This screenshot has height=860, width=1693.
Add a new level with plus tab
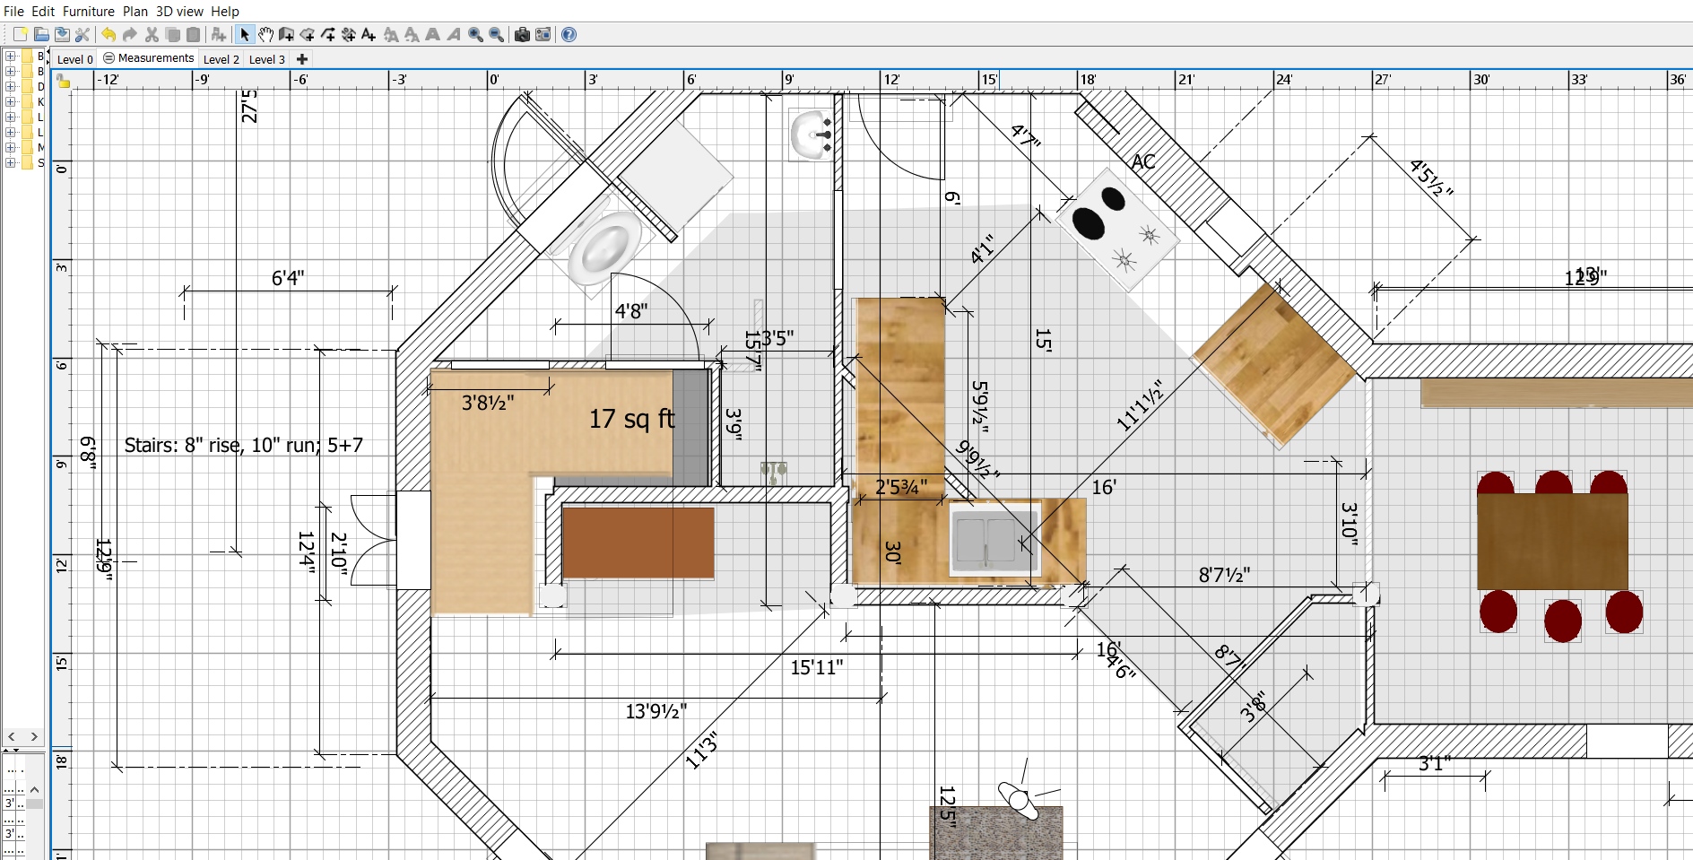coord(302,59)
